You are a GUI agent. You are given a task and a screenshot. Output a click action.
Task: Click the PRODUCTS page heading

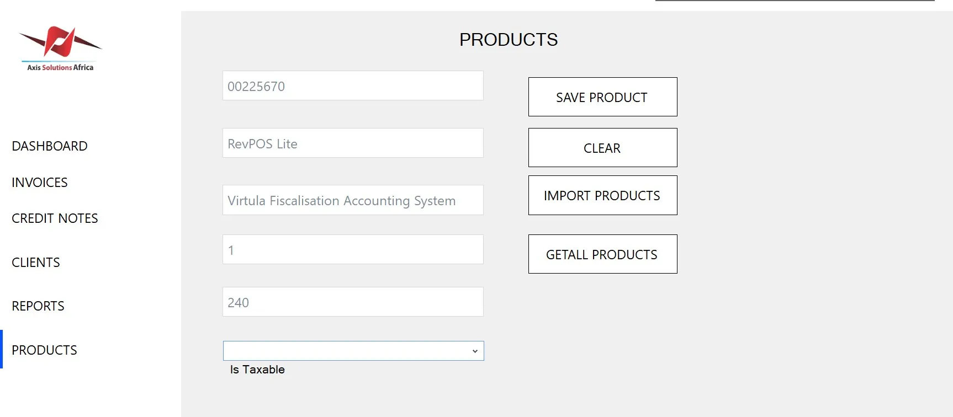click(x=509, y=40)
